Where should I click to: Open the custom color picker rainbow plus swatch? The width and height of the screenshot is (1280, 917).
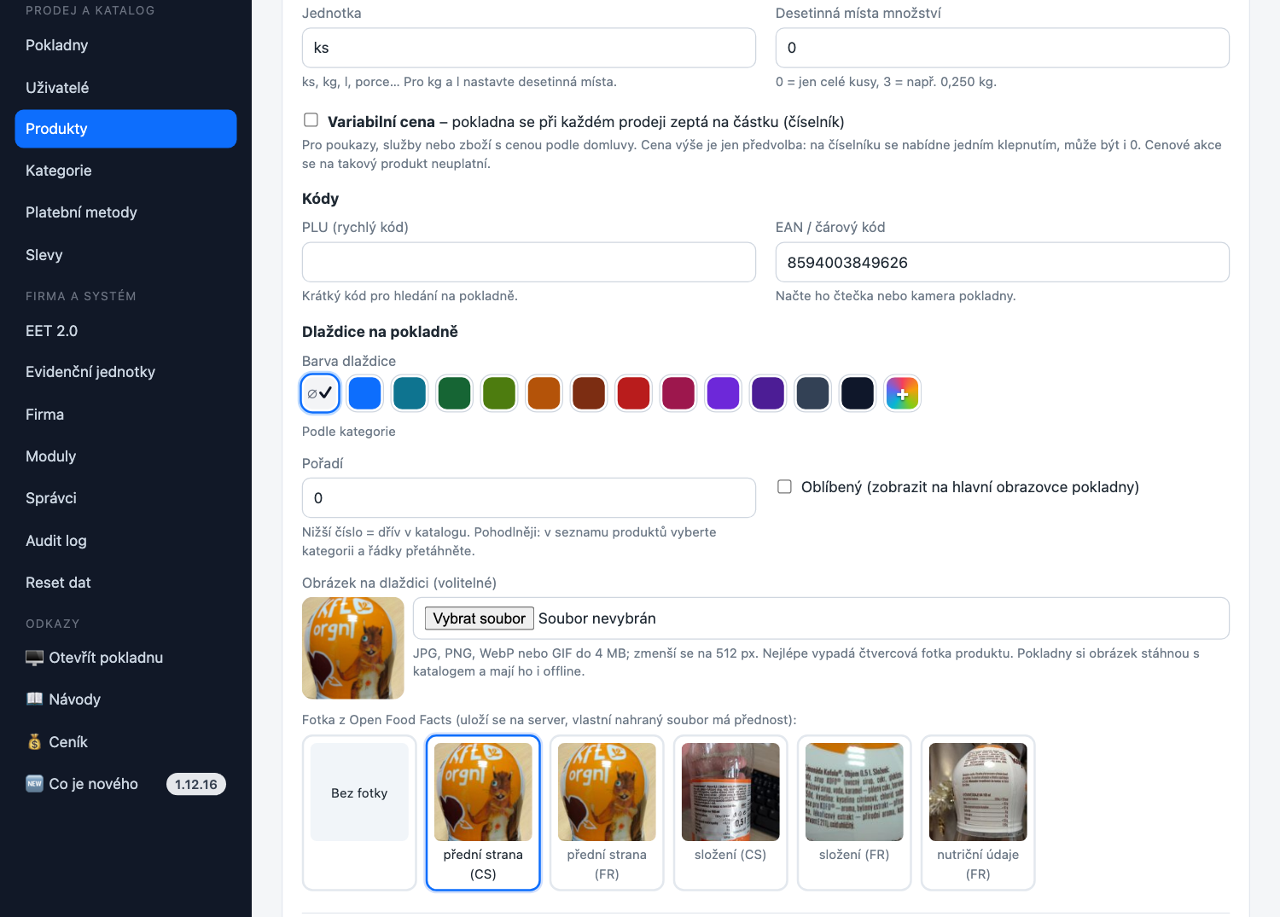[x=902, y=393]
